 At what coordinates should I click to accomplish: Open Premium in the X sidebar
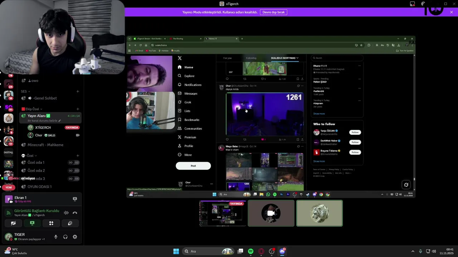tap(187, 137)
